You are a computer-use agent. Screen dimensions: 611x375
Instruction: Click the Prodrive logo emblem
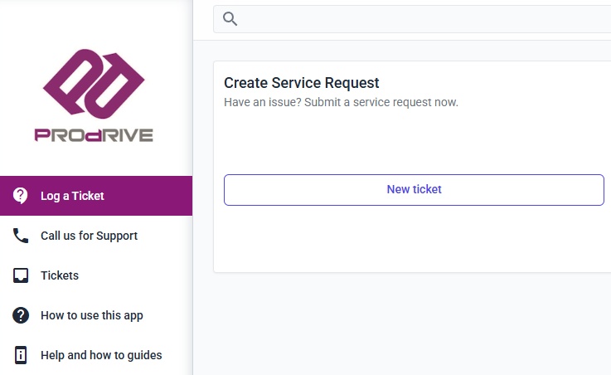point(94,84)
